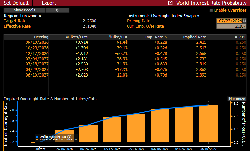This screenshot has height=151, width=250.
Task: Click the Show Models button
Action: [x=25, y=10]
